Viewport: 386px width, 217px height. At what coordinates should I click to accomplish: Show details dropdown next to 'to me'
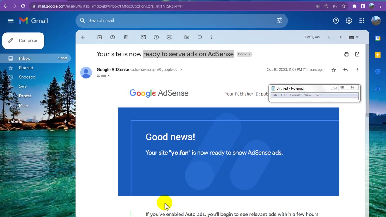109,76
